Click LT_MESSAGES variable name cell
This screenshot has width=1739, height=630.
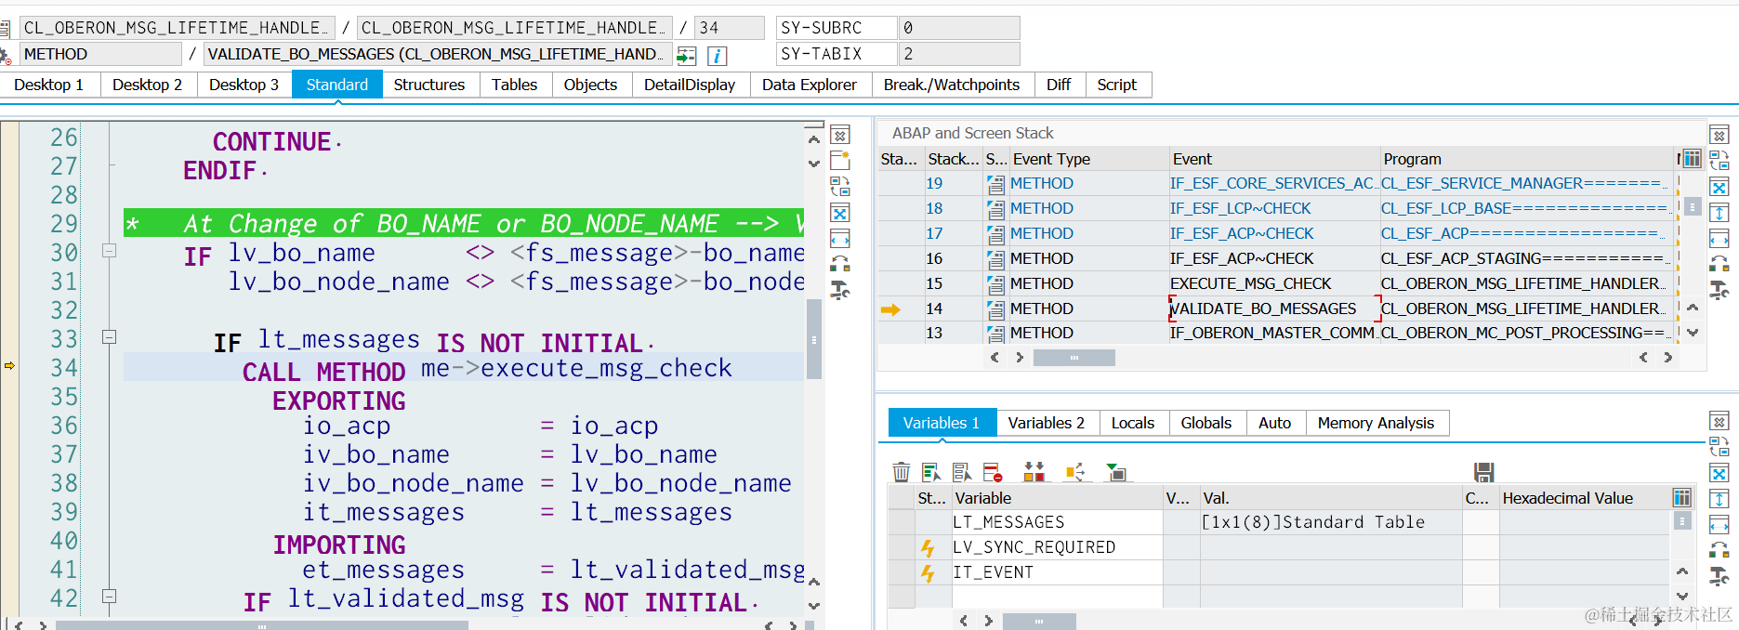(x=1057, y=522)
